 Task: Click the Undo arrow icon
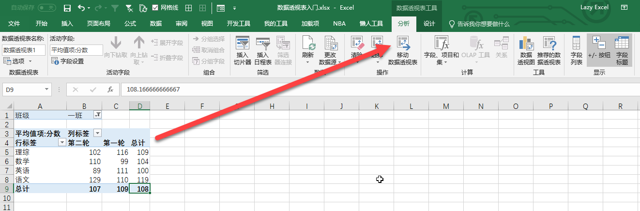[81, 8]
